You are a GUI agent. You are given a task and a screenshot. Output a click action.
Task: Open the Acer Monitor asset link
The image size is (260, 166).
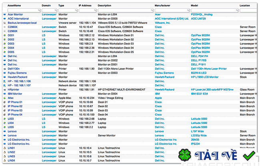point(15,14)
